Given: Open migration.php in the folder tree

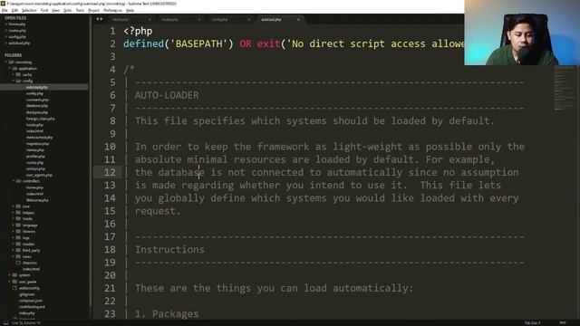Looking at the screenshot, I should point(37,144).
